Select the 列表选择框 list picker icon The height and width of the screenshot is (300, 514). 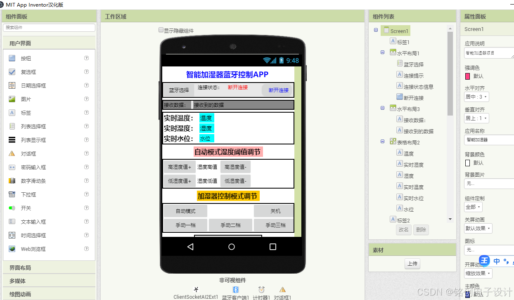[x=12, y=126]
